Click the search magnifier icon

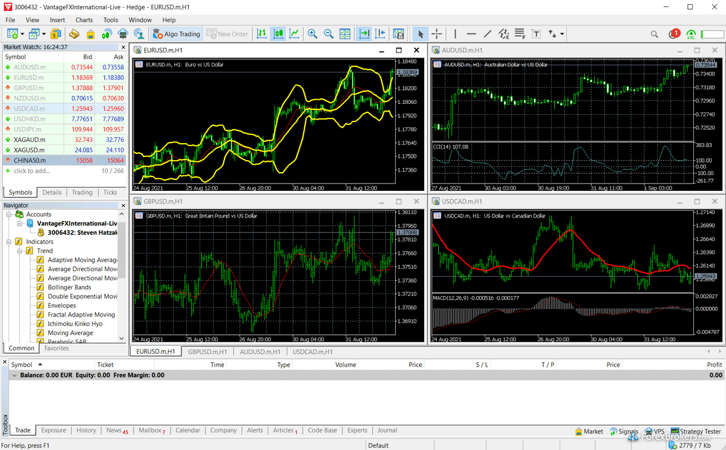pyautogui.click(x=655, y=34)
